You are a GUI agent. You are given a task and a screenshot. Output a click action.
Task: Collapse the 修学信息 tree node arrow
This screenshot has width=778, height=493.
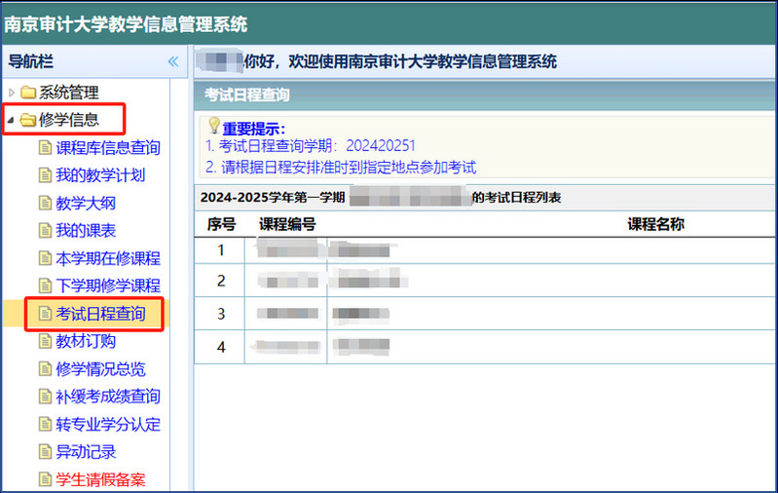click(11, 121)
